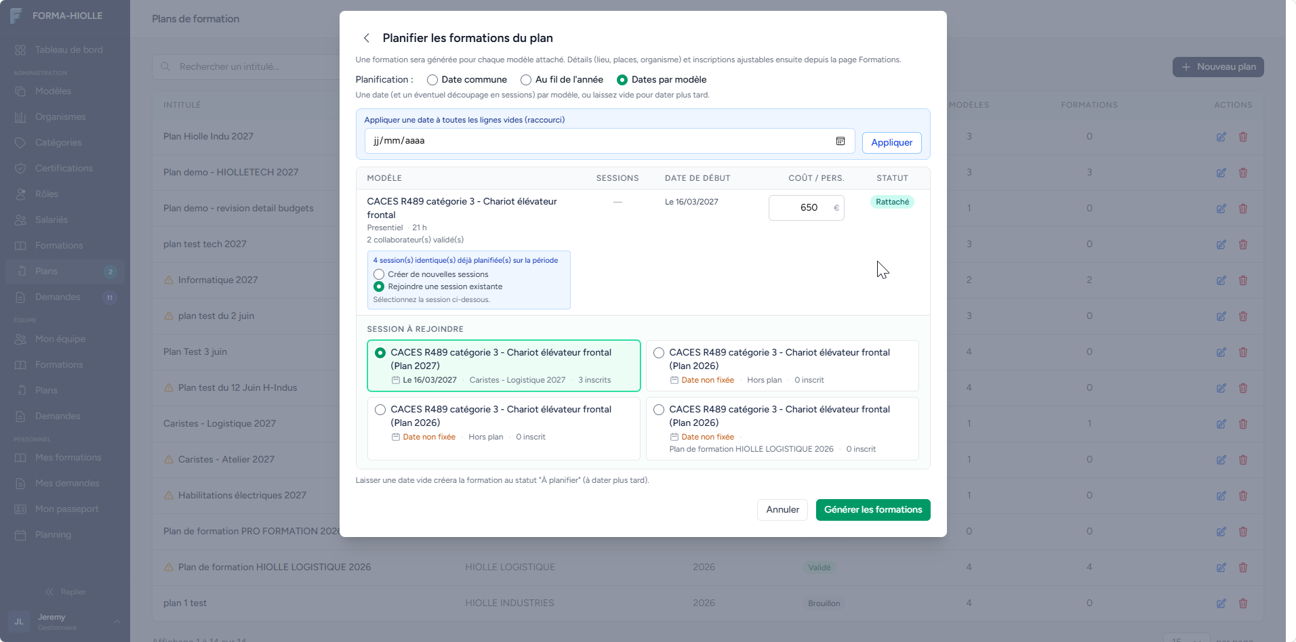The width and height of the screenshot is (1296, 642).
Task: Open Catégories in the sidebar
Action: pos(65,142)
